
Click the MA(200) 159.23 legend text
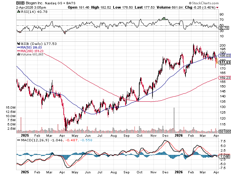click(32, 51)
